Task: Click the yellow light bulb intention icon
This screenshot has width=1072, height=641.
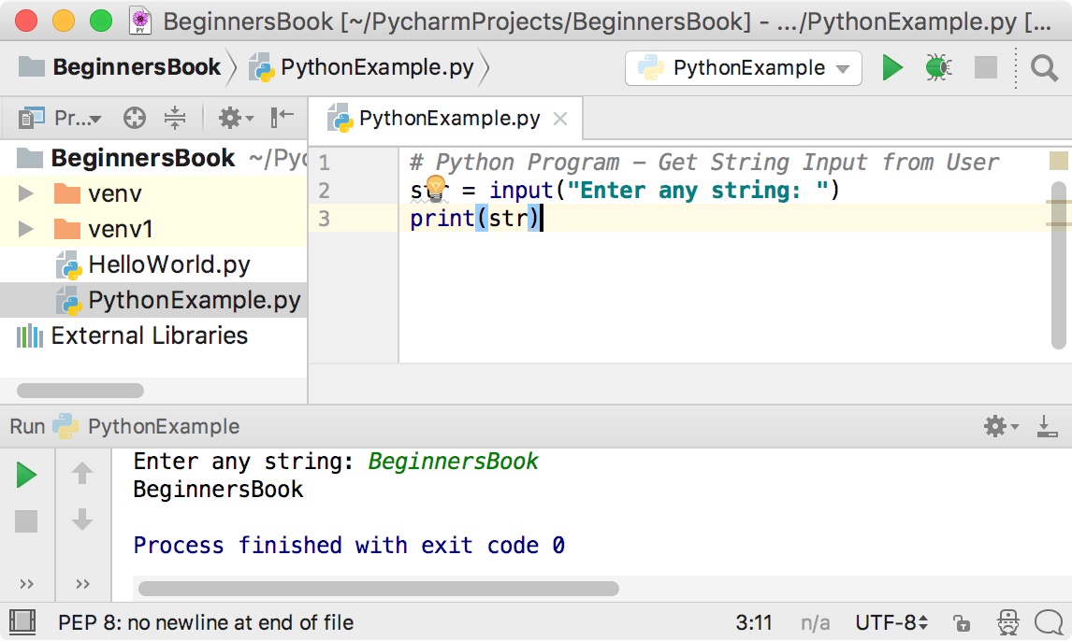Action: pos(436,188)
